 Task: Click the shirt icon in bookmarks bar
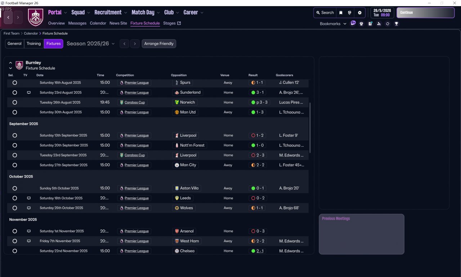361,24
